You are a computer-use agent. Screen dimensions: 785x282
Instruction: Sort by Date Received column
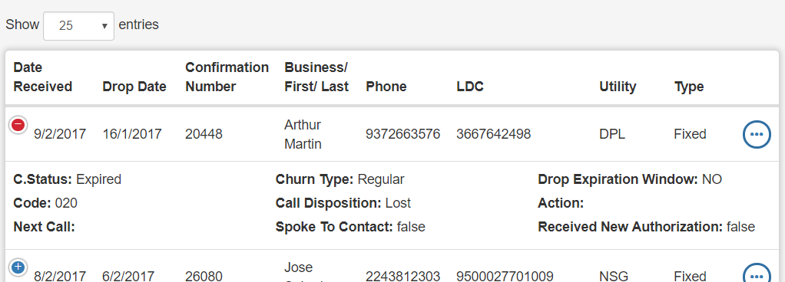point(42,77)
